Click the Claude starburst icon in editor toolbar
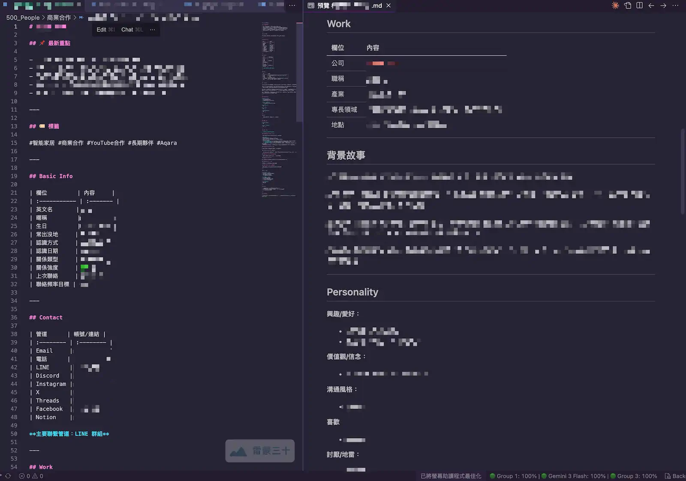Viewport: 686px width, 481px height. point(615,6)
